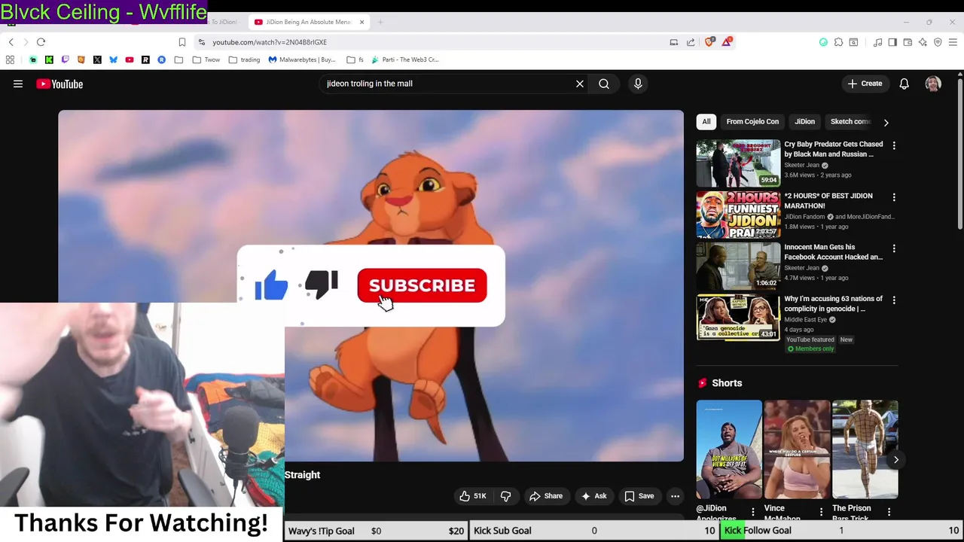Viewport: 964px width, 542px height.
Task: Select the From Cojelo Con chip
Action: [752, 121]
